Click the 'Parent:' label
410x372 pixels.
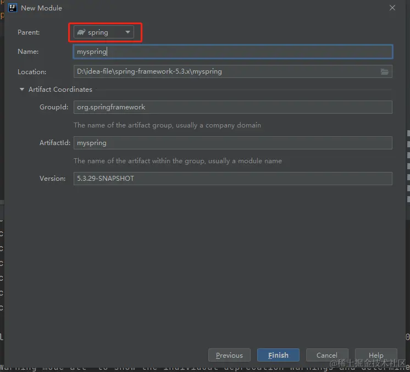tap(29, 32)
